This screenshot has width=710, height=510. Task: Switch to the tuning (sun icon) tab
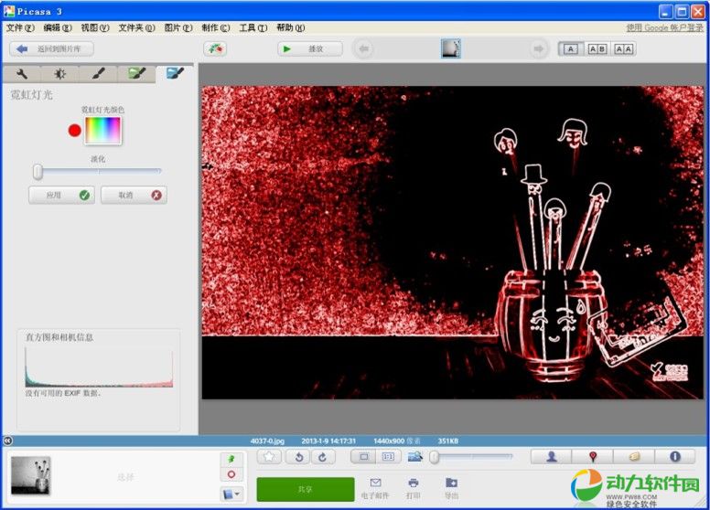pyautogui.click(x=59, y=74)
